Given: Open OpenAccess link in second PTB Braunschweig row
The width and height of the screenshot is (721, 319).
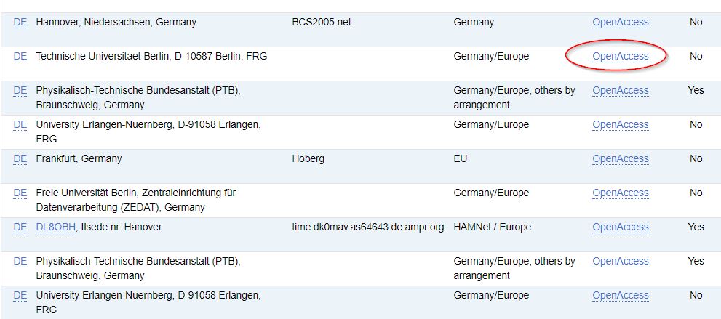Looking at the screenshot, I should pos(621,261).
